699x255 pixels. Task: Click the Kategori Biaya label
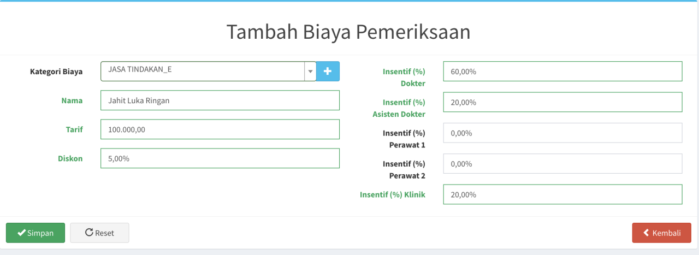tap(56, 72)
